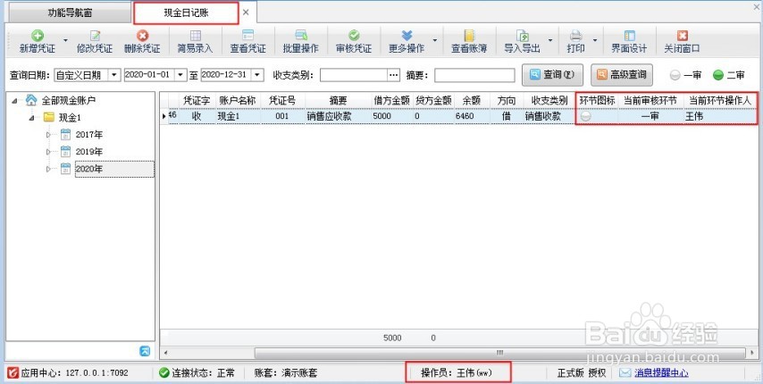Click the 账户名称 column header

pyautogui.click(x=238, y=101)
